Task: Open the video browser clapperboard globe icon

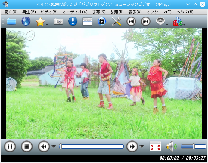Action: (x=102, y=21)
